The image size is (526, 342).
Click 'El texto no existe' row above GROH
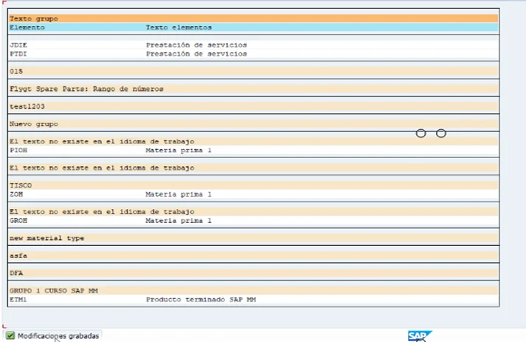point(253,212)
